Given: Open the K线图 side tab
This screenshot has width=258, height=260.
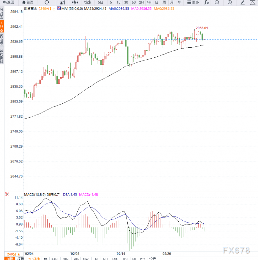Looking at the screenshot, I should [2, 26].
